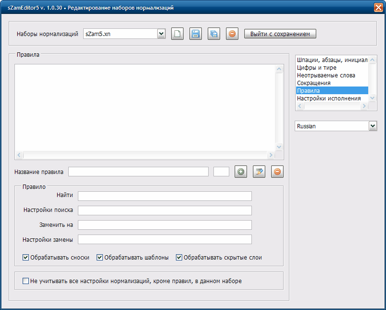Toggle Обрабатывать скрытые слои checkbox
The width and height of the screenshot is (386, 310).
click(x=179, y=258)
